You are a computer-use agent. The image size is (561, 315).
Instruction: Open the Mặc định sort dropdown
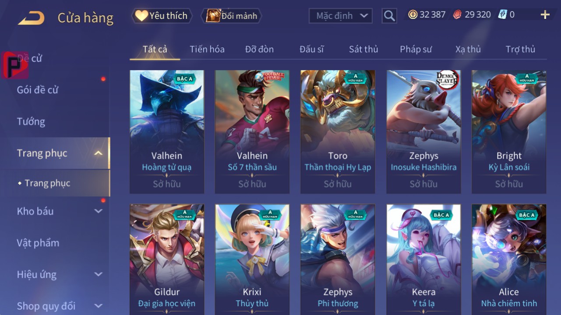(x=341, y=16)
